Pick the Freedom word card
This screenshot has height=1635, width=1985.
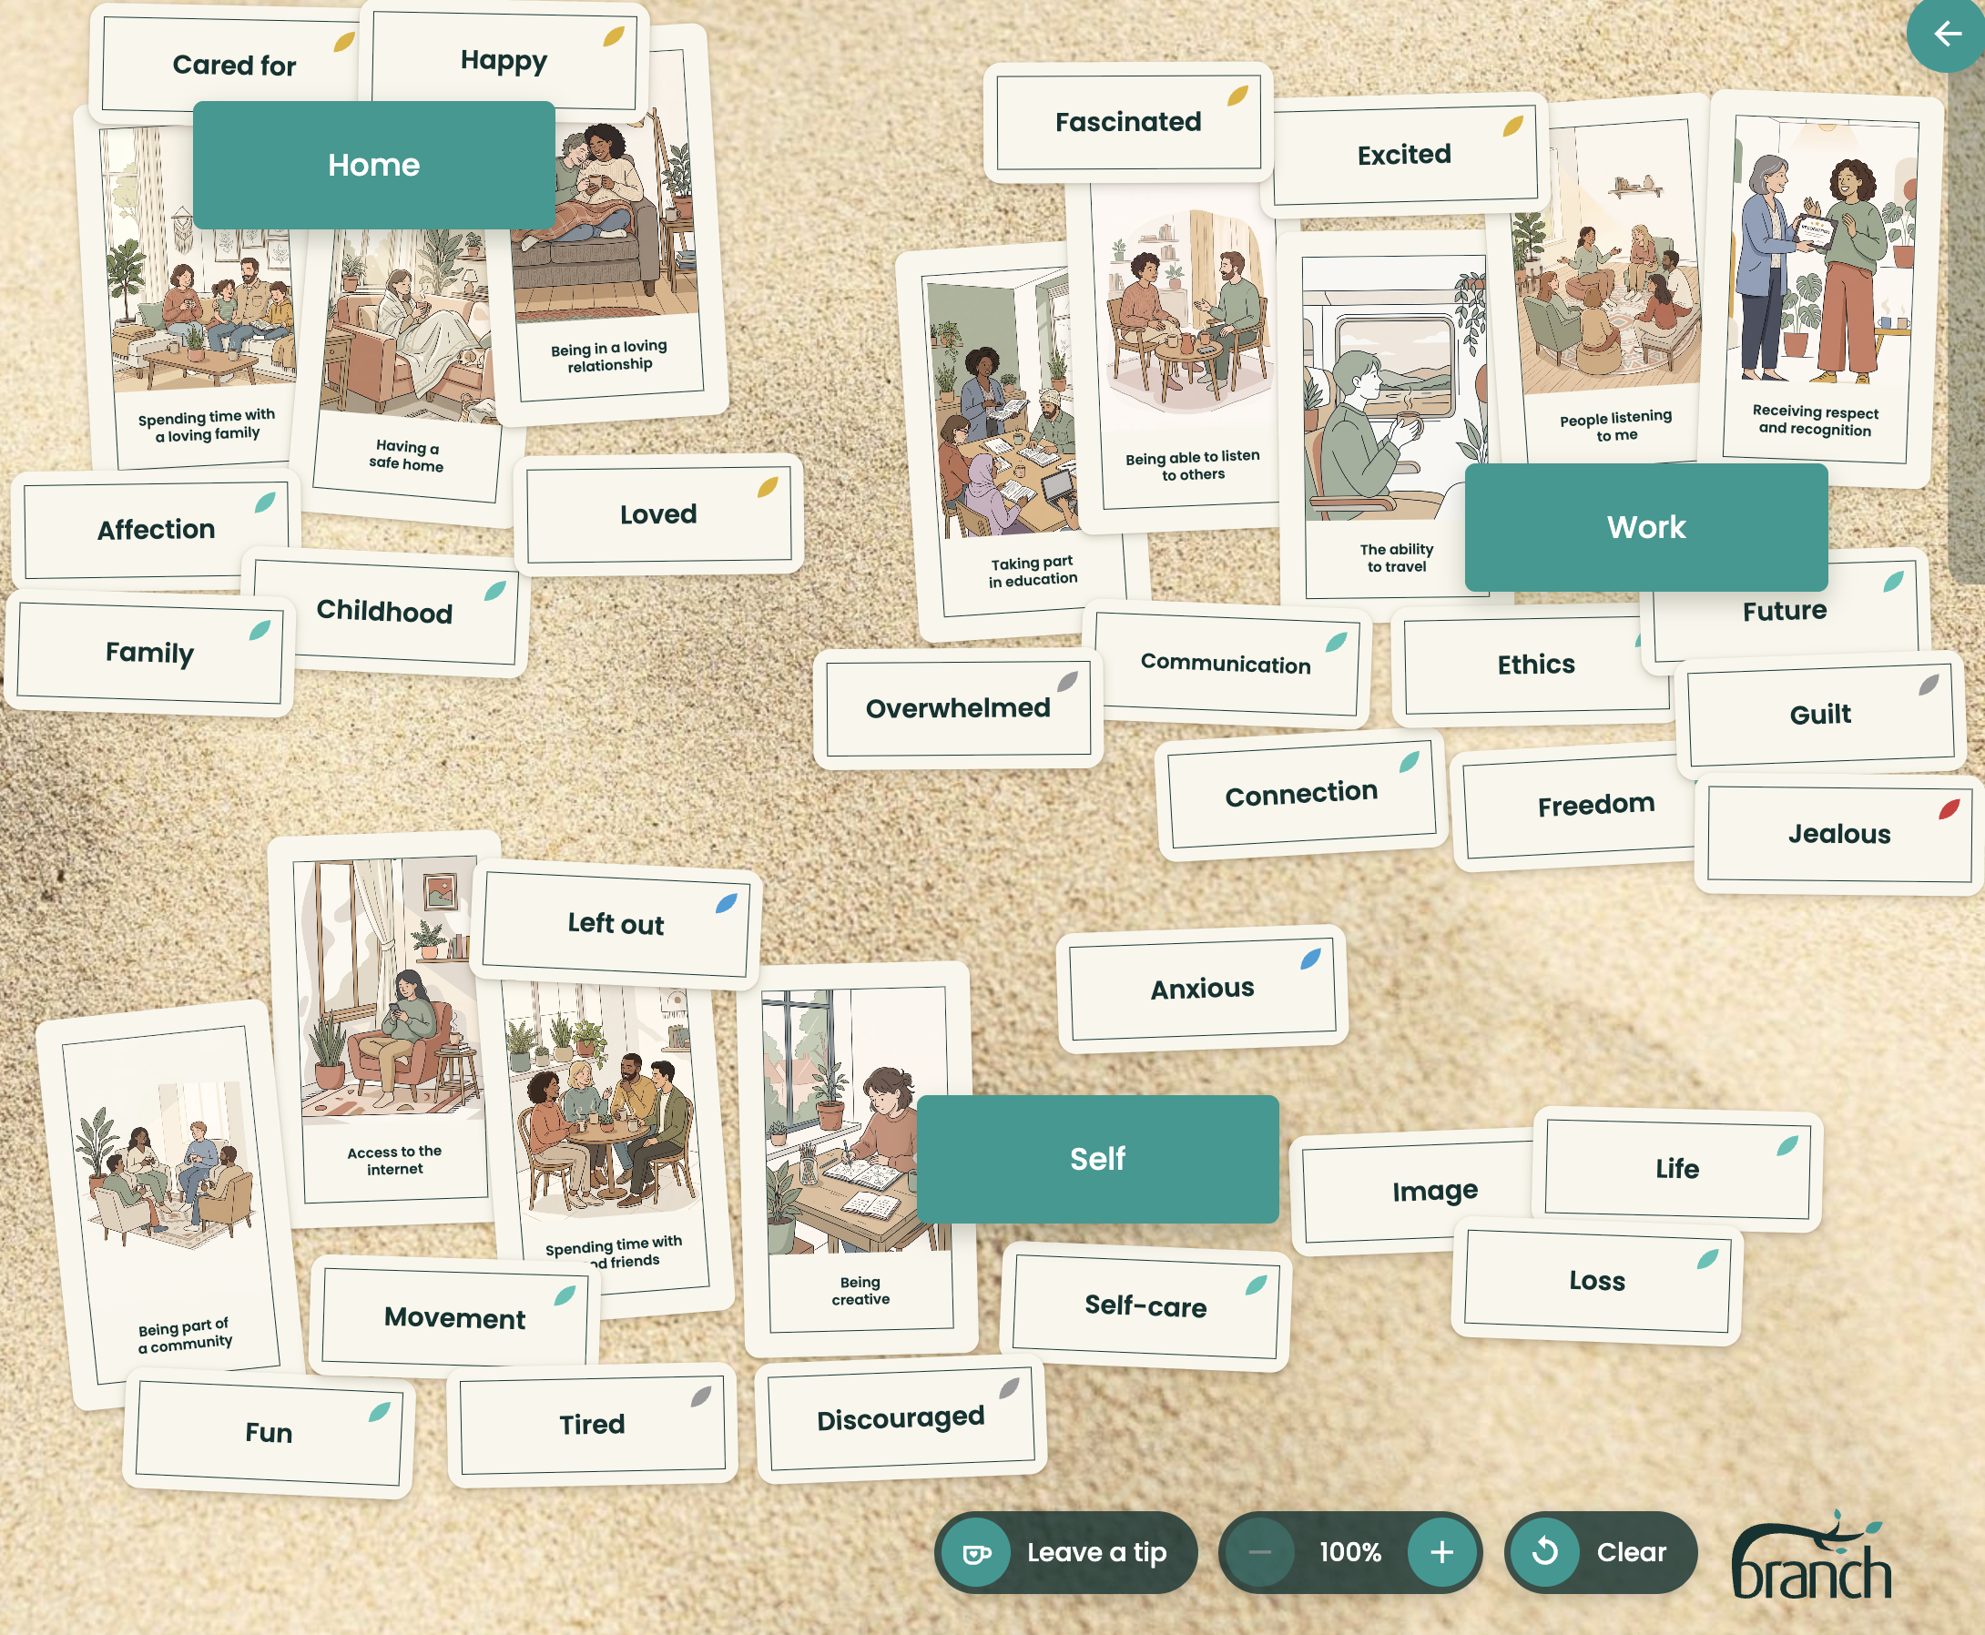point(1595,806)
